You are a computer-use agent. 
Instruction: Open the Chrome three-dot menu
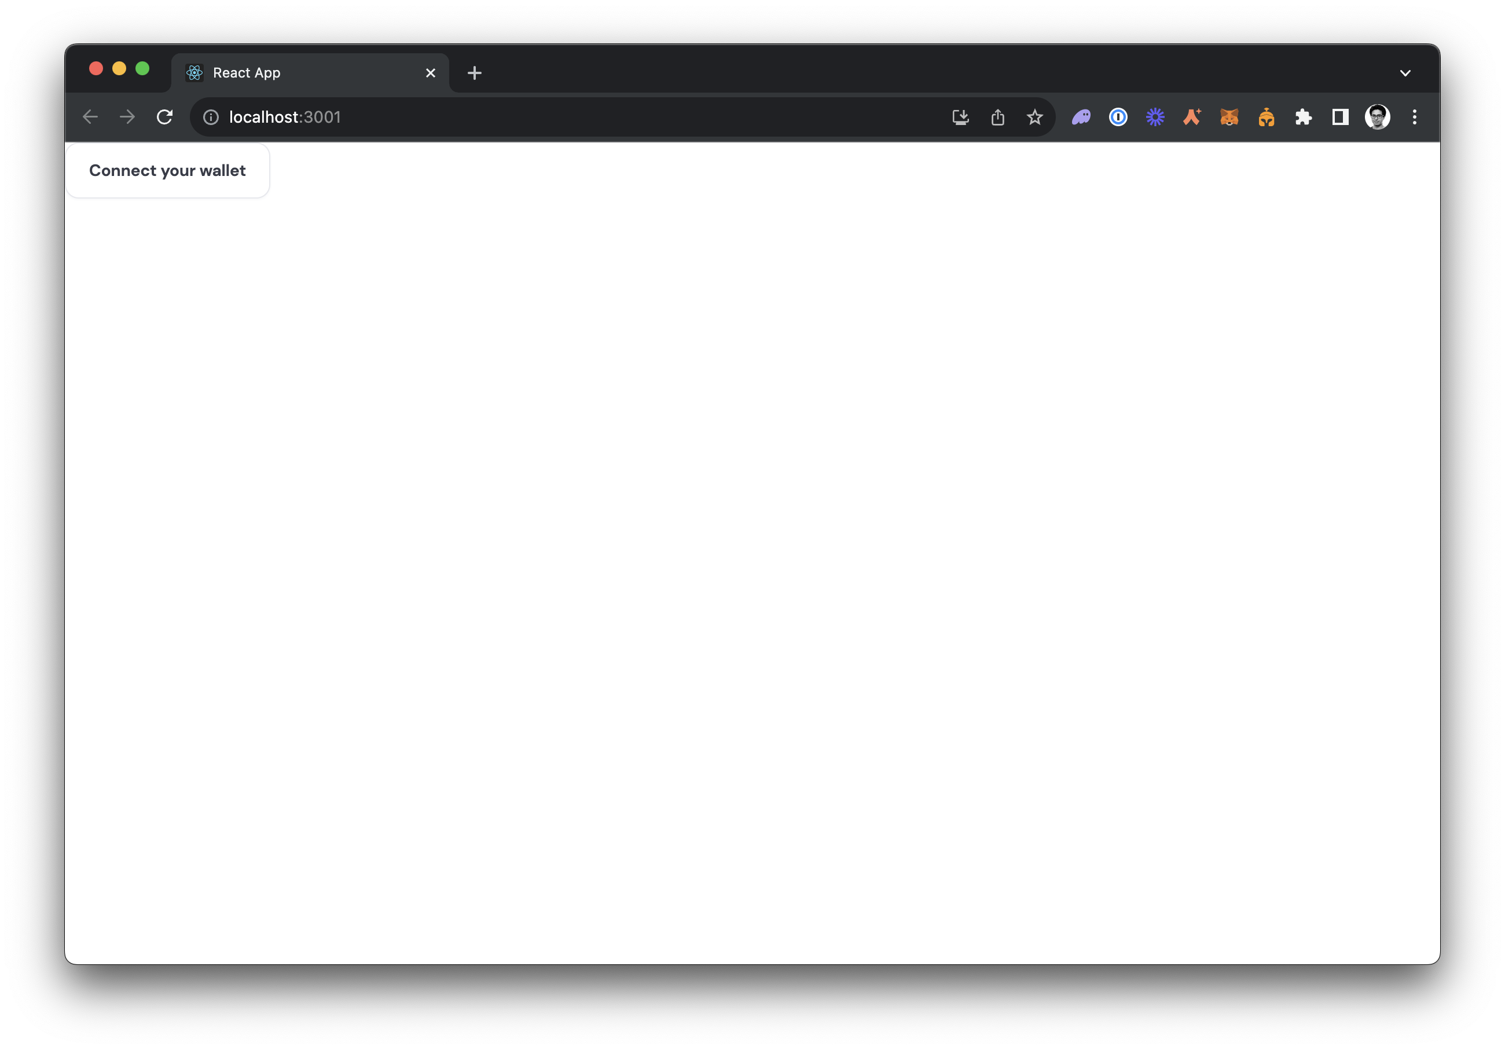tap(1415, 118)
